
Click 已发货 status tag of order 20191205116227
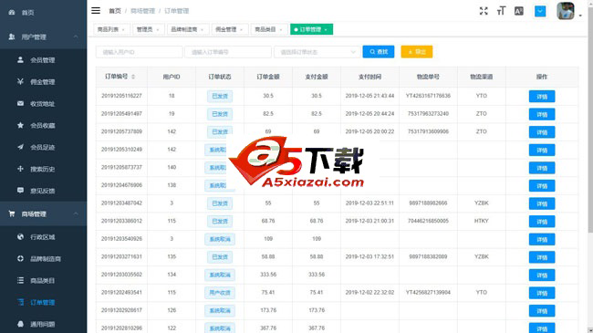coord(220,96)
